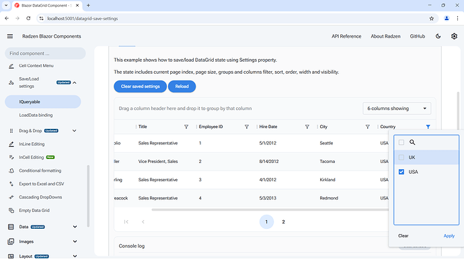The height and width of the screenshot is (259, 464).
Task: Bookmark this page with star icon
Action: 432,18
